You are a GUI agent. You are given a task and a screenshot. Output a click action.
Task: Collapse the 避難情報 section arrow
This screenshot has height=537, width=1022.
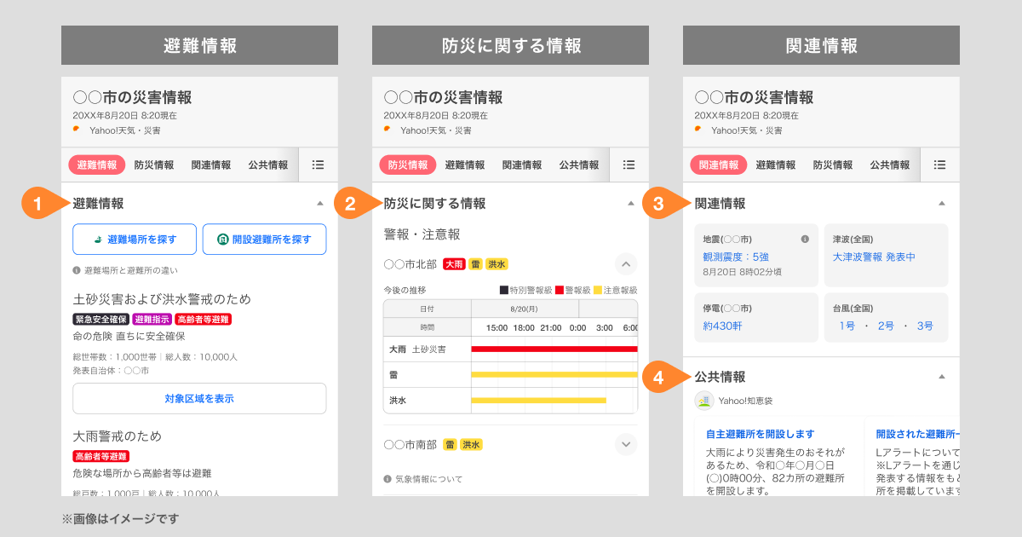tap(319, 203)
